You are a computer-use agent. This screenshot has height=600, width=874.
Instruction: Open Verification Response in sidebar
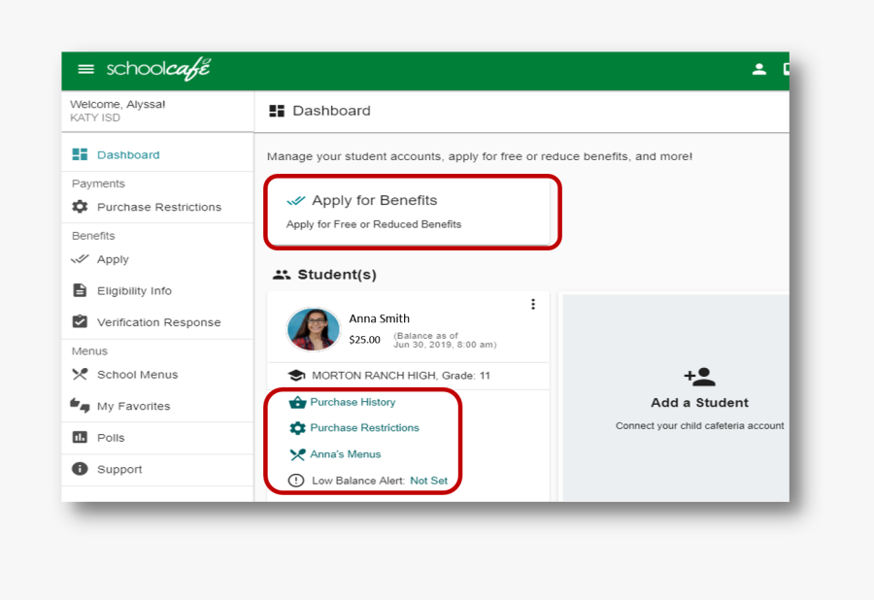click(158, 322)
